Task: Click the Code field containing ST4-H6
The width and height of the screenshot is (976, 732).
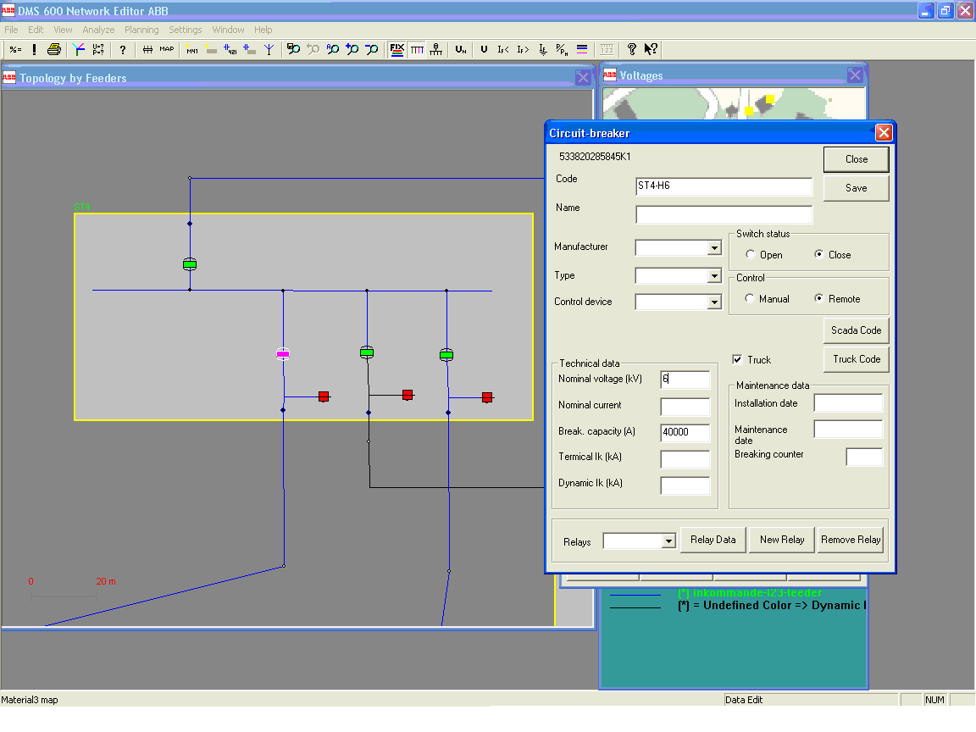Action: pyautogui.click(x=724, y=186)
